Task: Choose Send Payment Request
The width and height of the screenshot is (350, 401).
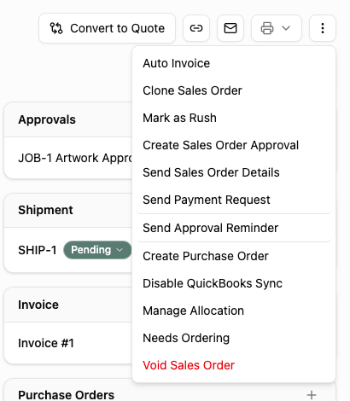Action: [x=234, y=200]
